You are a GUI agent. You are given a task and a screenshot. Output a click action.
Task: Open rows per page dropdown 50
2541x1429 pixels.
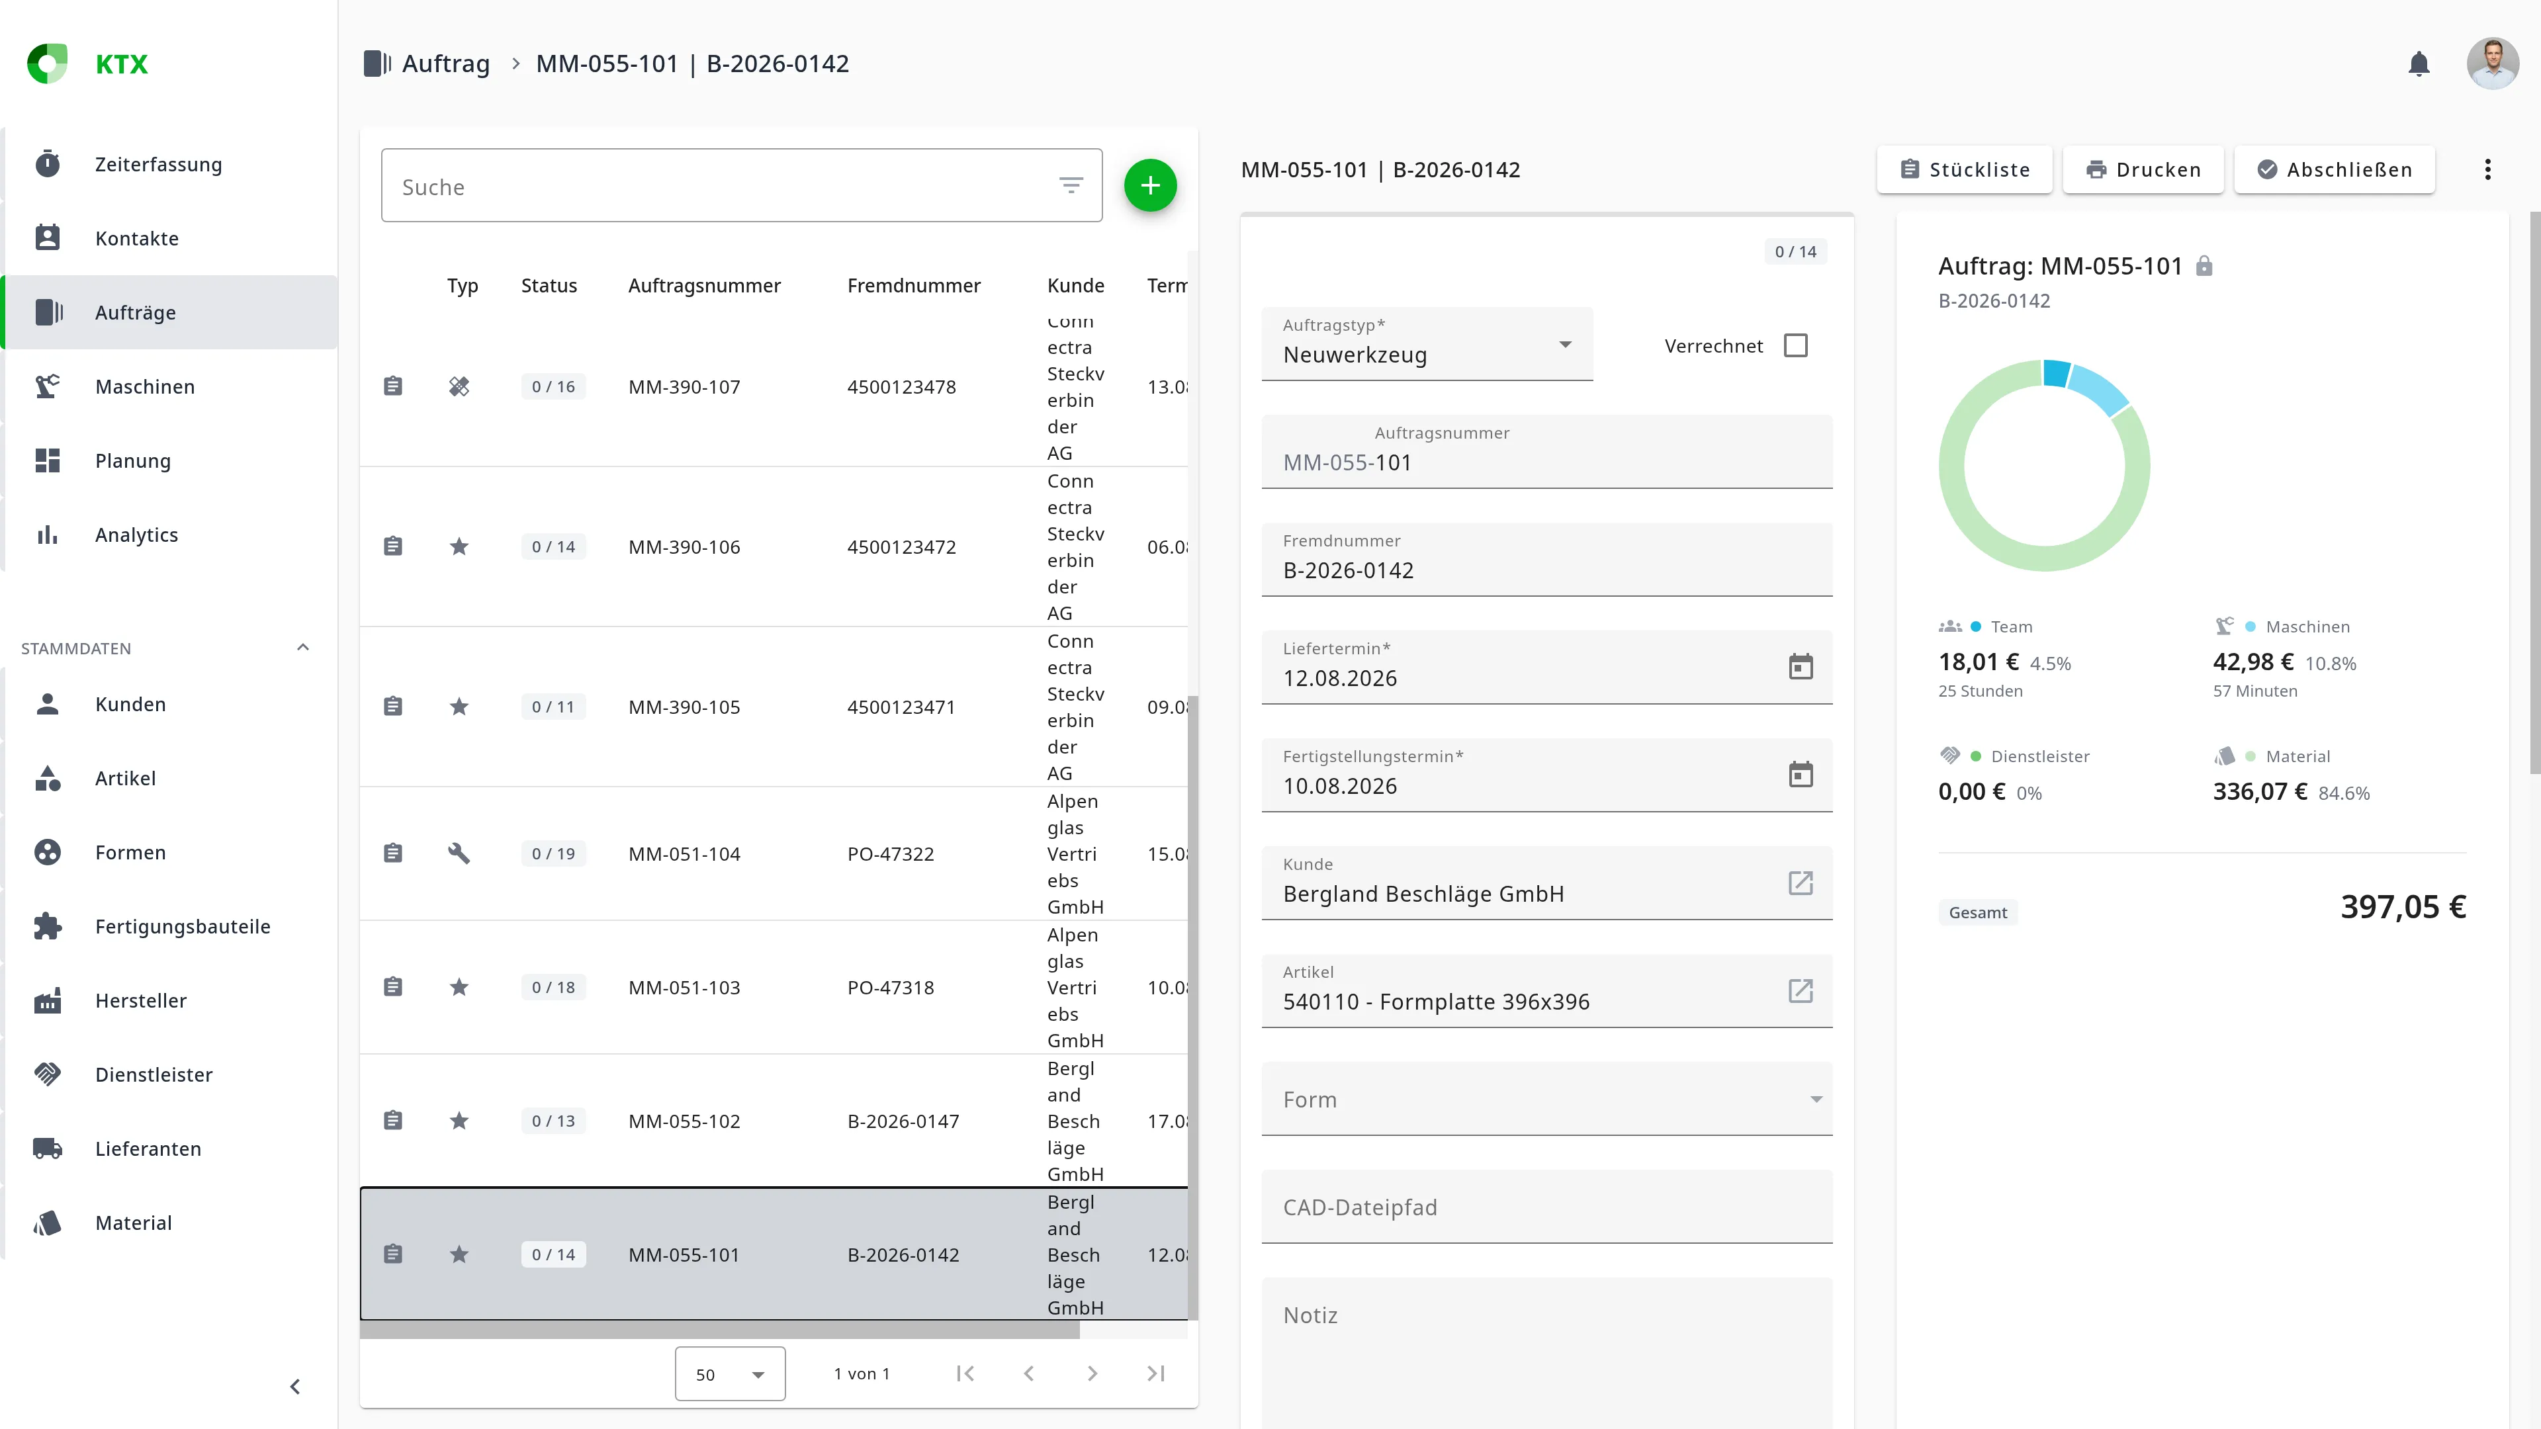[730, 1374]
